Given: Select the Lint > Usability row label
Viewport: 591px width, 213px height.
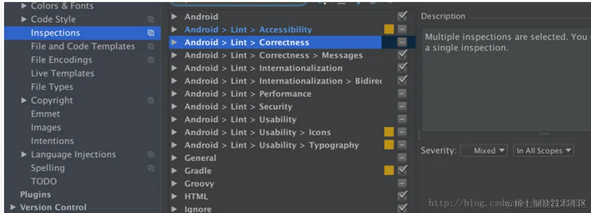Looking at the screenshot, I should (x=241, y=119).
